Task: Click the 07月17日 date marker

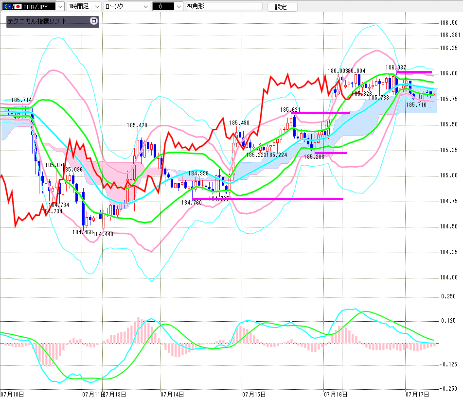Action: point(417,394)
